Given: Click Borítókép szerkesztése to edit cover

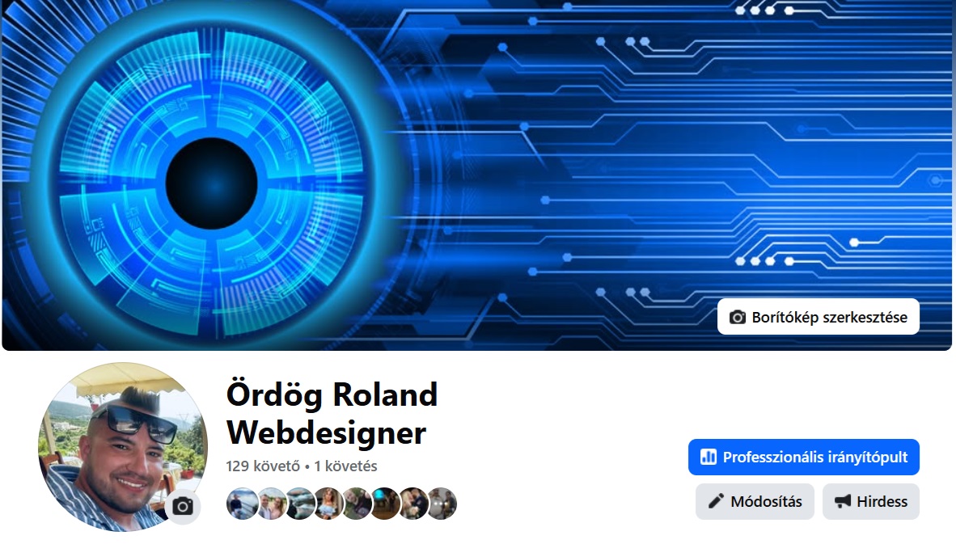Looking at the screenshot, I should click(819, 317).
